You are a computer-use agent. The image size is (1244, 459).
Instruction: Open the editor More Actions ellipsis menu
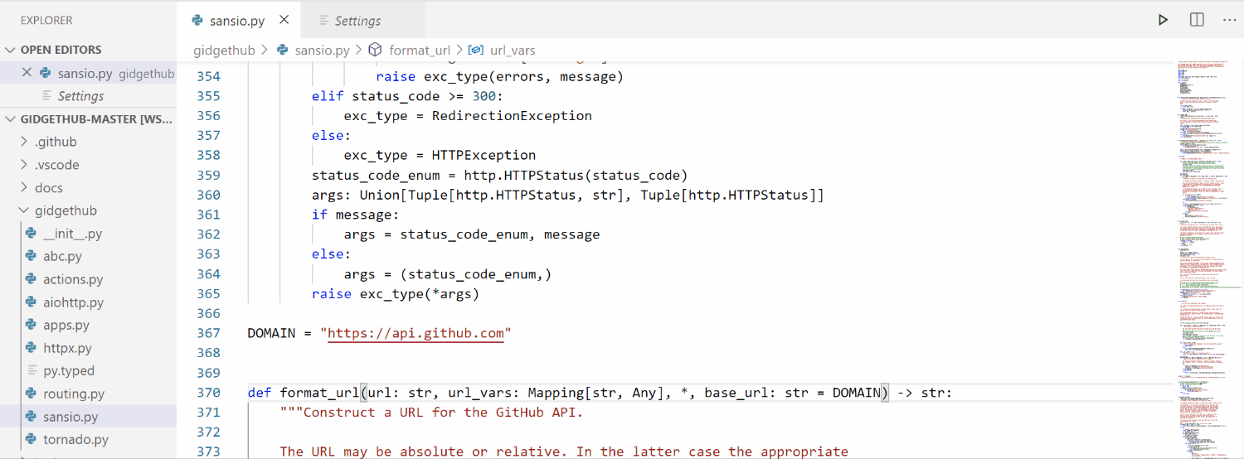click(1229, 20)
